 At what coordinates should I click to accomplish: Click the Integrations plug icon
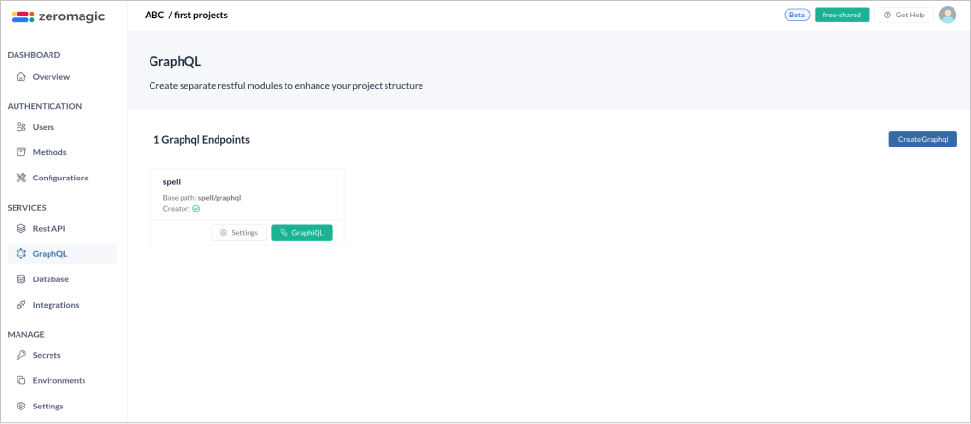pyautogui.click(x=21, y=306)
